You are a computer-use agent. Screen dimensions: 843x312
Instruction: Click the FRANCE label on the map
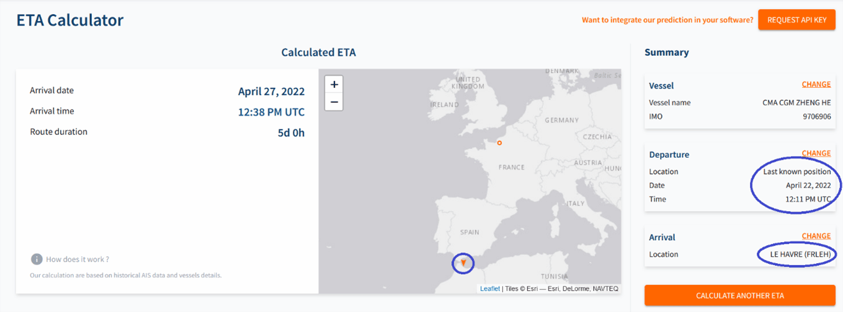point(512,167)
